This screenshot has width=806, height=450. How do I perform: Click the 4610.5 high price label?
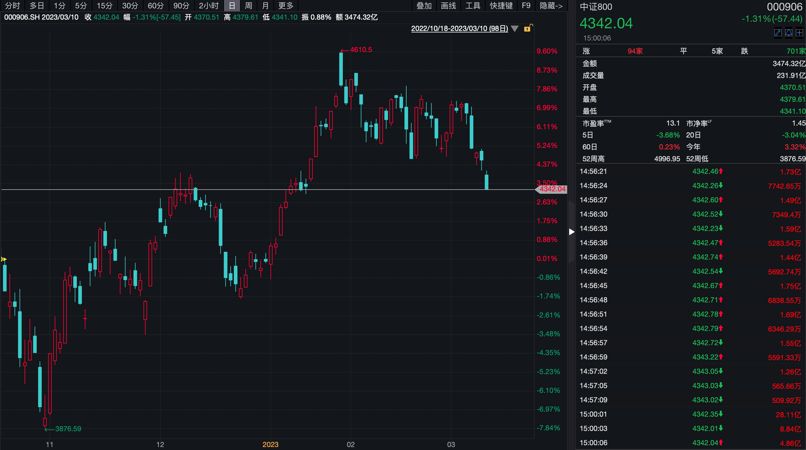361,50
